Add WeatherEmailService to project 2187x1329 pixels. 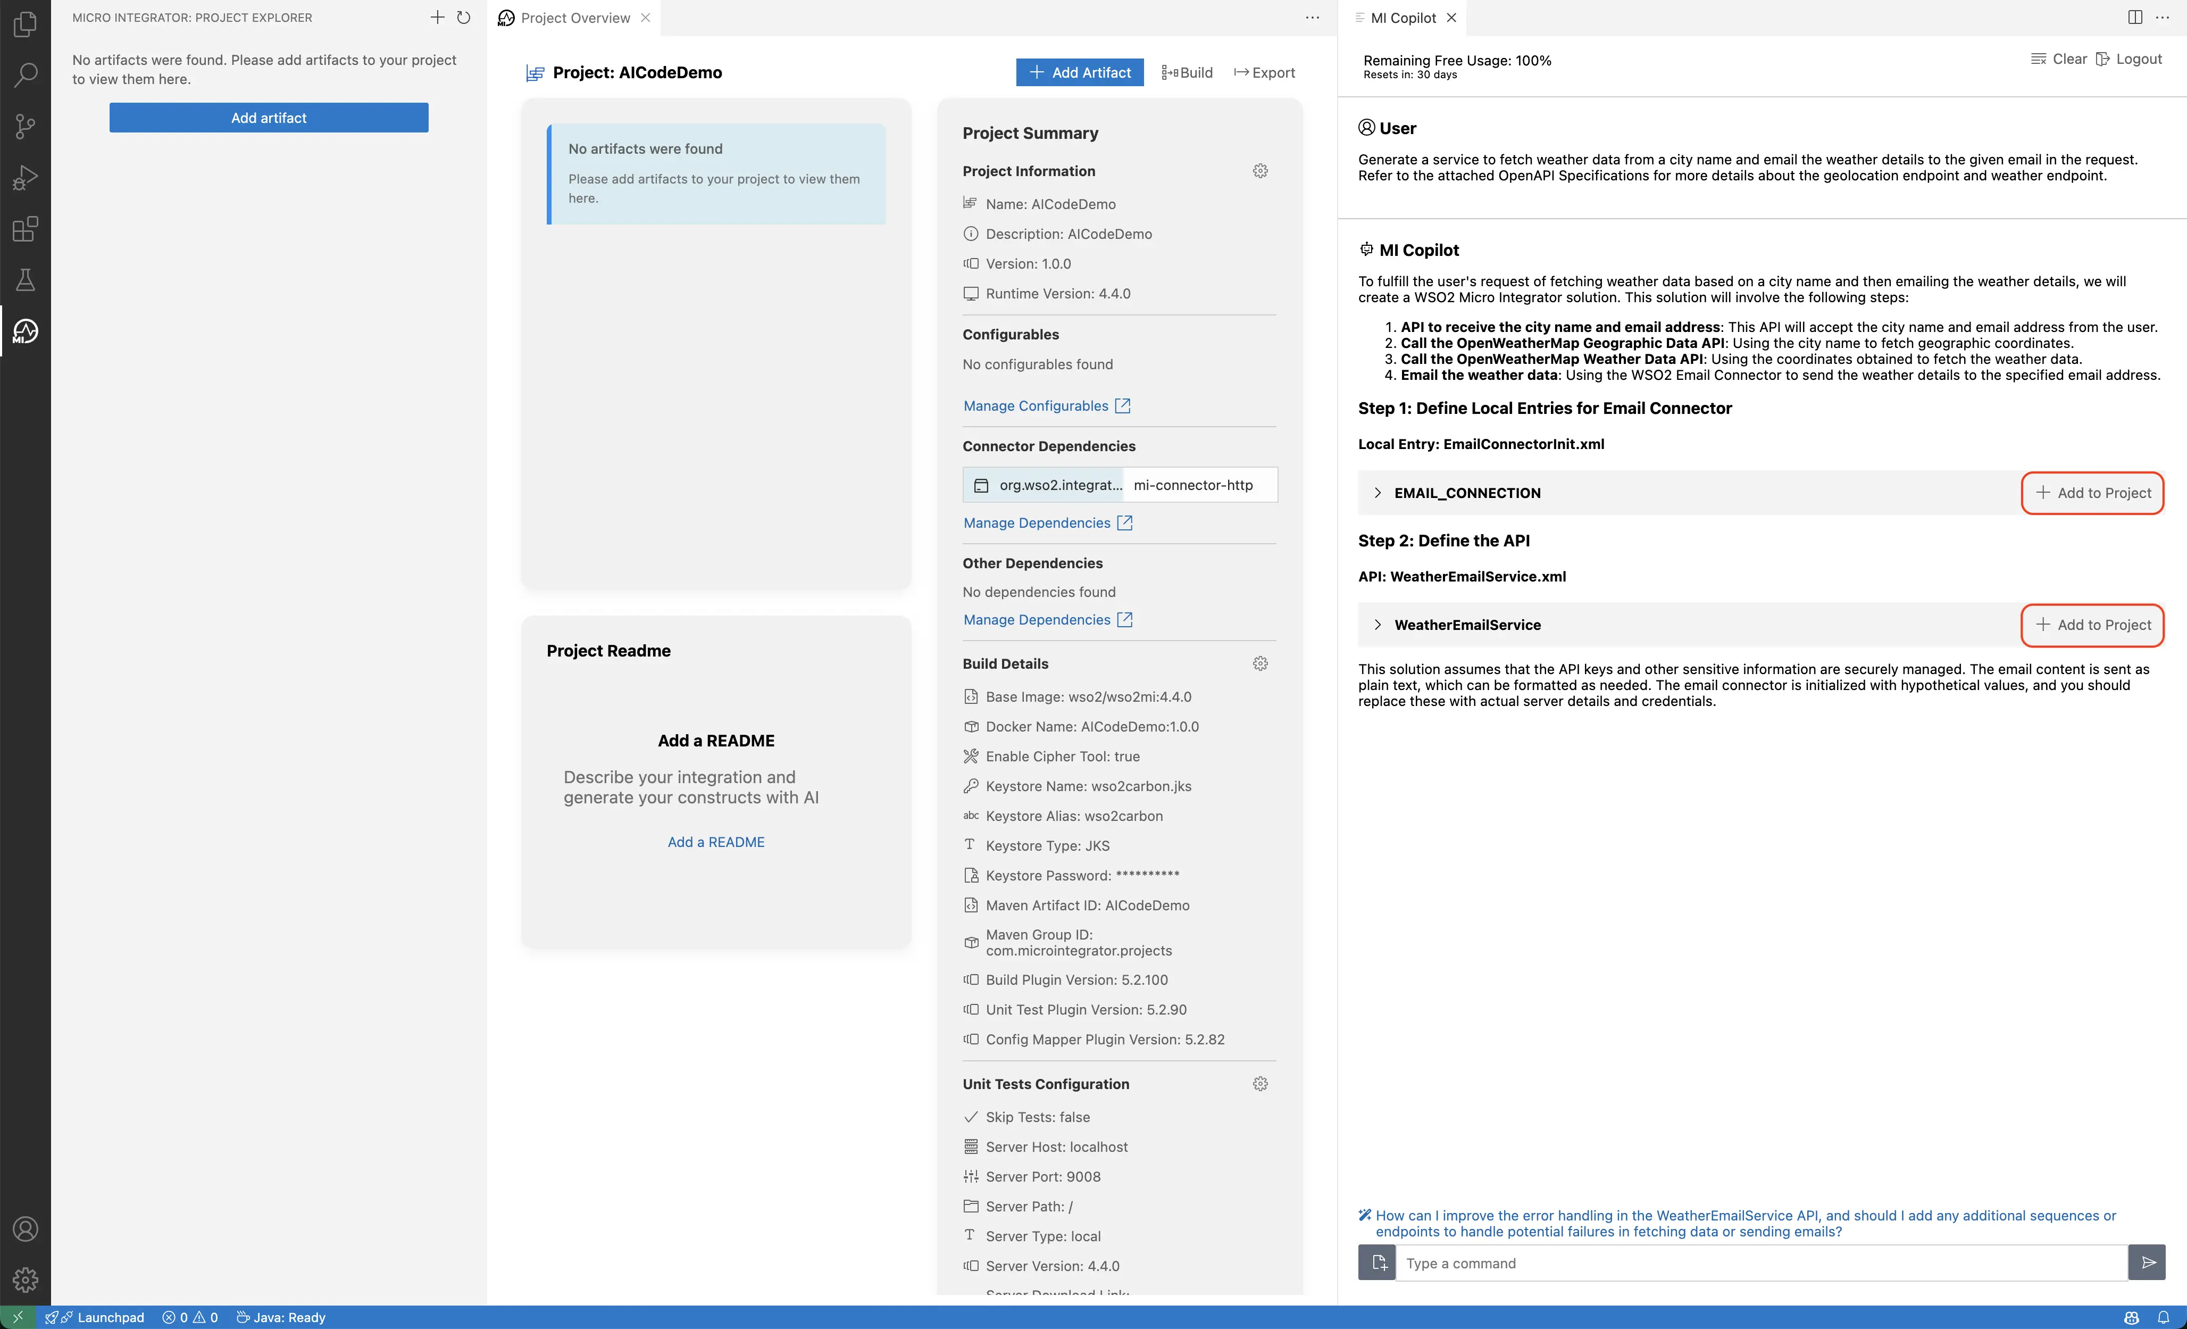coord(2093,625)
